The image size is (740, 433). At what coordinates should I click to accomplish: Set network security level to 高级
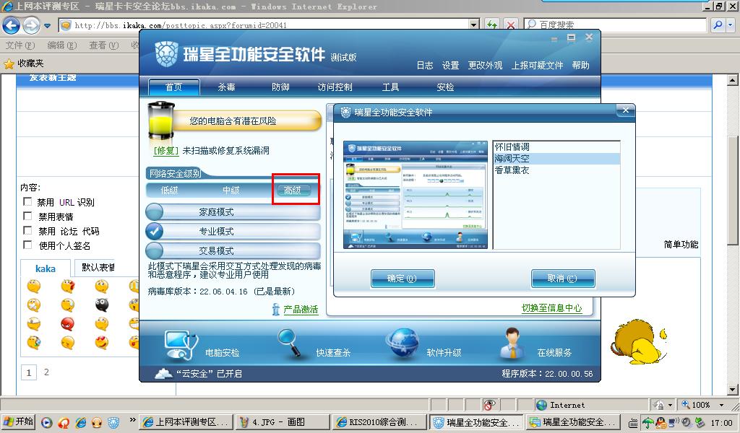pos(293,191)
